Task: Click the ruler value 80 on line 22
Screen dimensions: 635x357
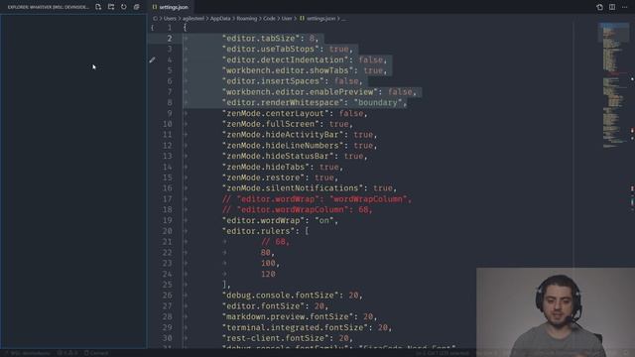Action: click(266, 253)
